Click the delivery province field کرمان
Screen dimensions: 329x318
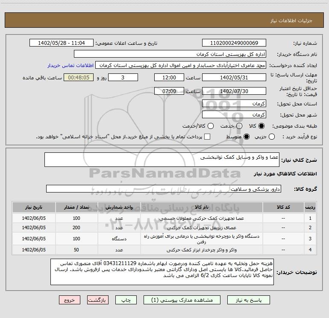coord(234,104)
